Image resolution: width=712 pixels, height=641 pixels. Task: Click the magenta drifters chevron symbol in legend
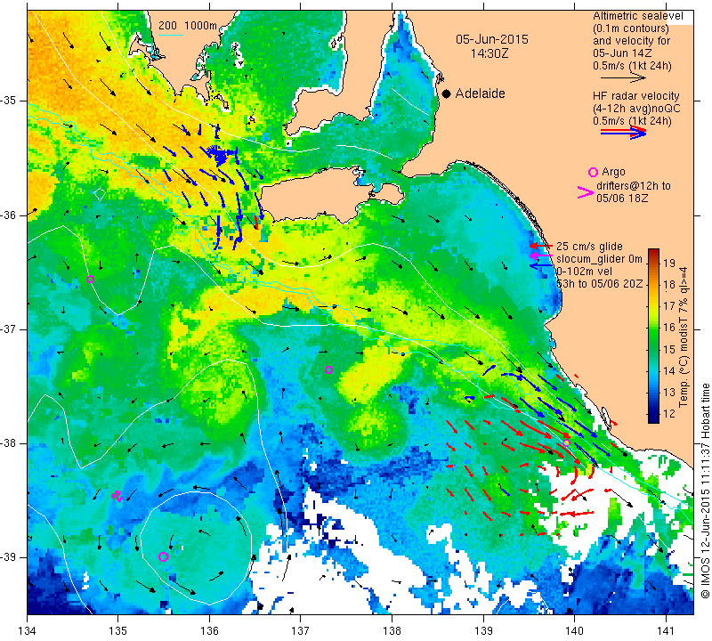[586, 192]
